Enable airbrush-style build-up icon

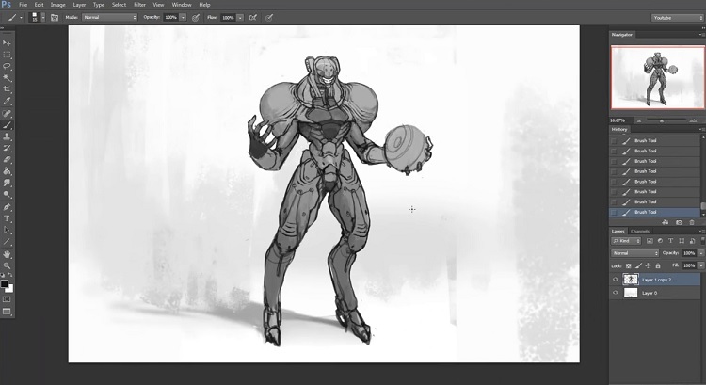click(x=253, y=17)
